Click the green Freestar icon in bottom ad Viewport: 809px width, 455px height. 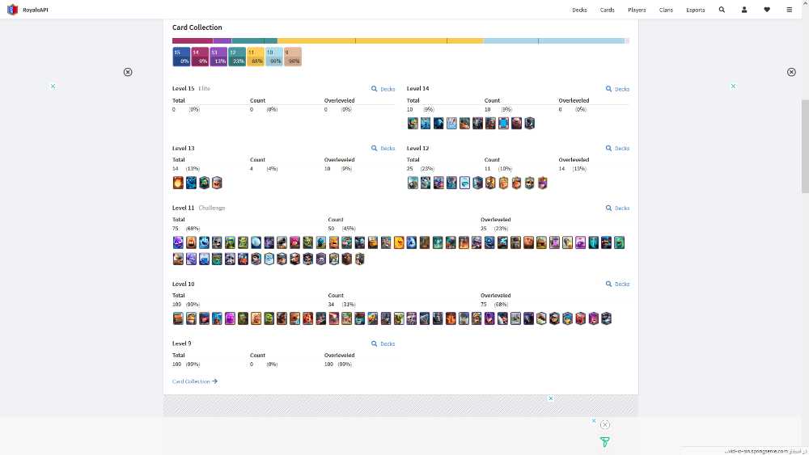(x=604, y=441)
